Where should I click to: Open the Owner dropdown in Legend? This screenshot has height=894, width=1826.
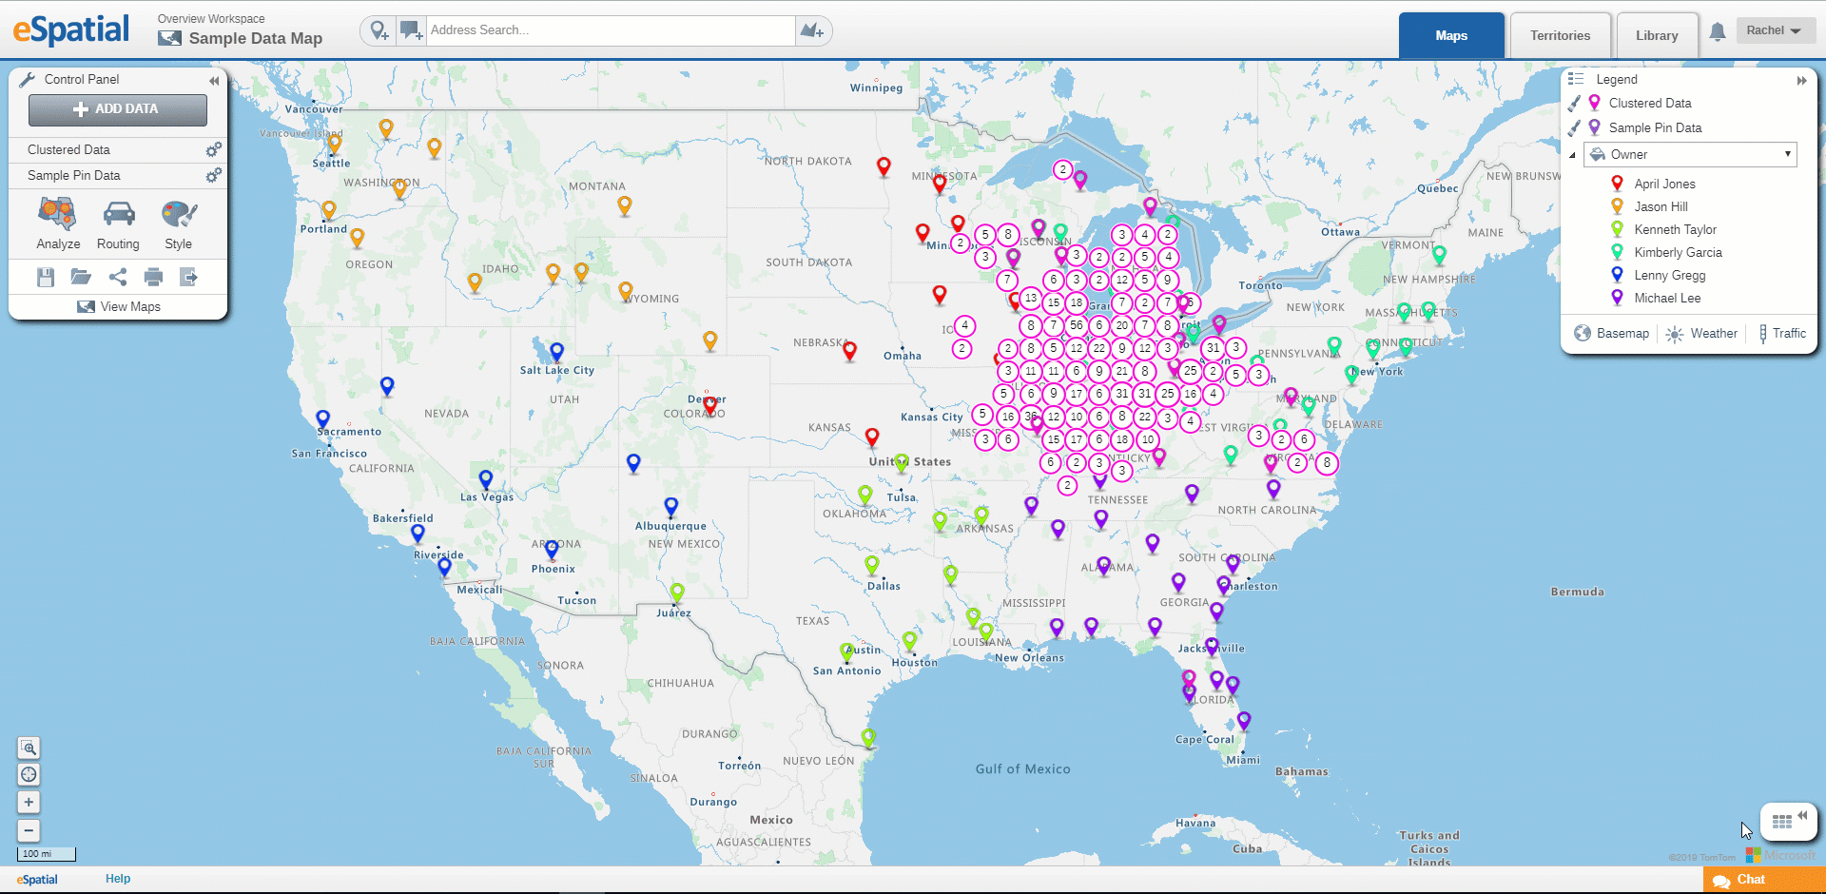[x=1690, y=154]
